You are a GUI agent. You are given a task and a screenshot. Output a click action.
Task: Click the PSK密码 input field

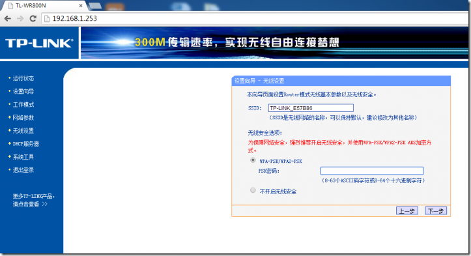[372, 171]
